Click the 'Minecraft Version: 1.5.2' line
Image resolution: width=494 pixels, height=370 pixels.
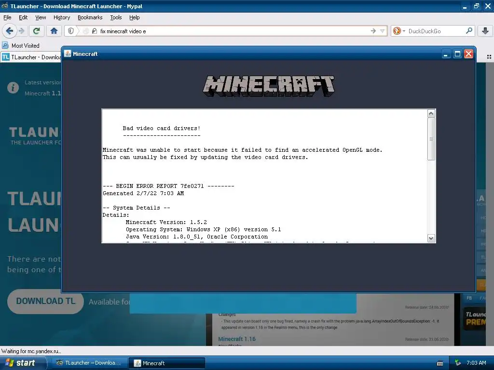click(166, 222)
